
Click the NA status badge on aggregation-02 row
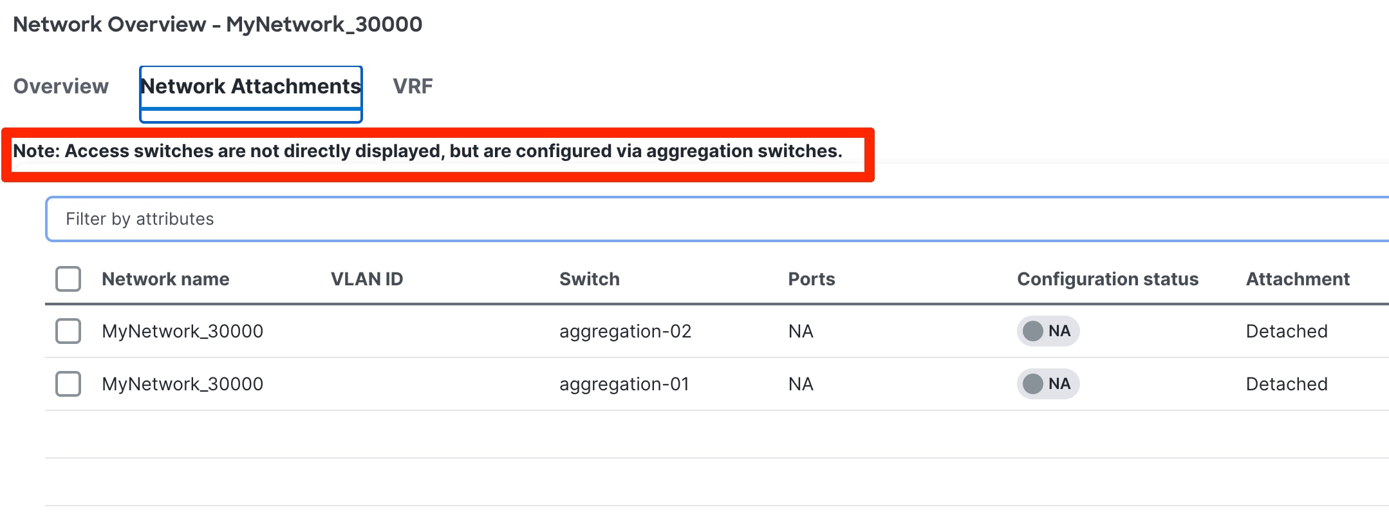point(1047,331)
